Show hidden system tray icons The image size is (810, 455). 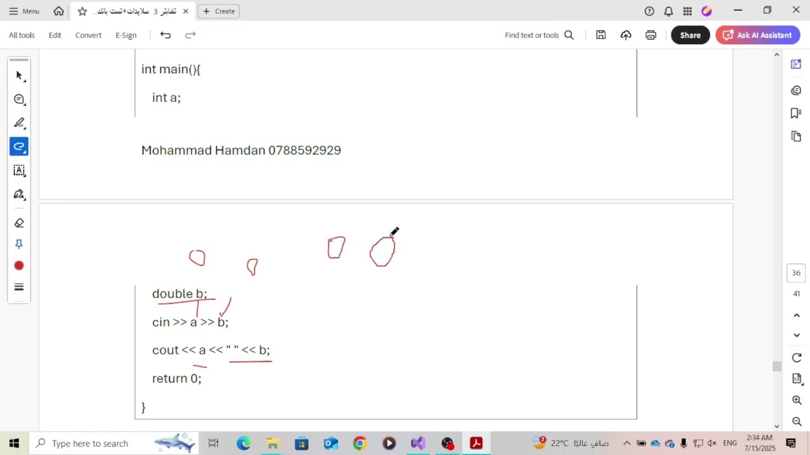[626, 443]
